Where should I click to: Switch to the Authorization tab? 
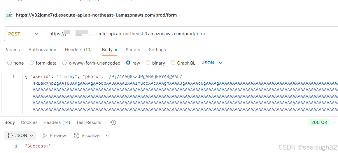(x=43, y=50)
